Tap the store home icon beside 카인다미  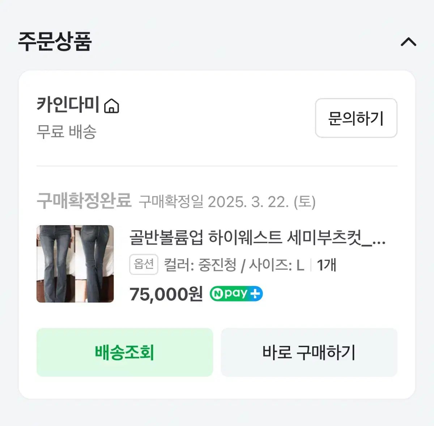111,106
